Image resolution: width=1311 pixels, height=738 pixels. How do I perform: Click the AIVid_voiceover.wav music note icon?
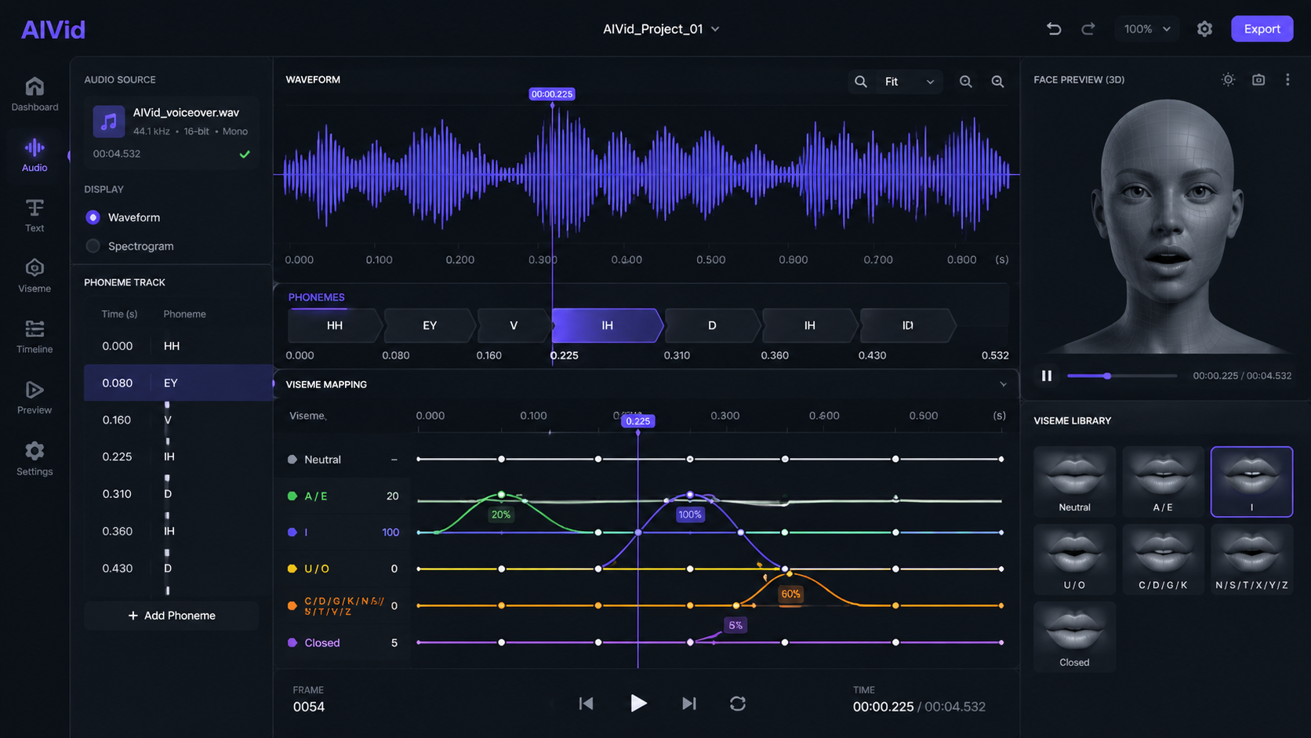point(109,122)
